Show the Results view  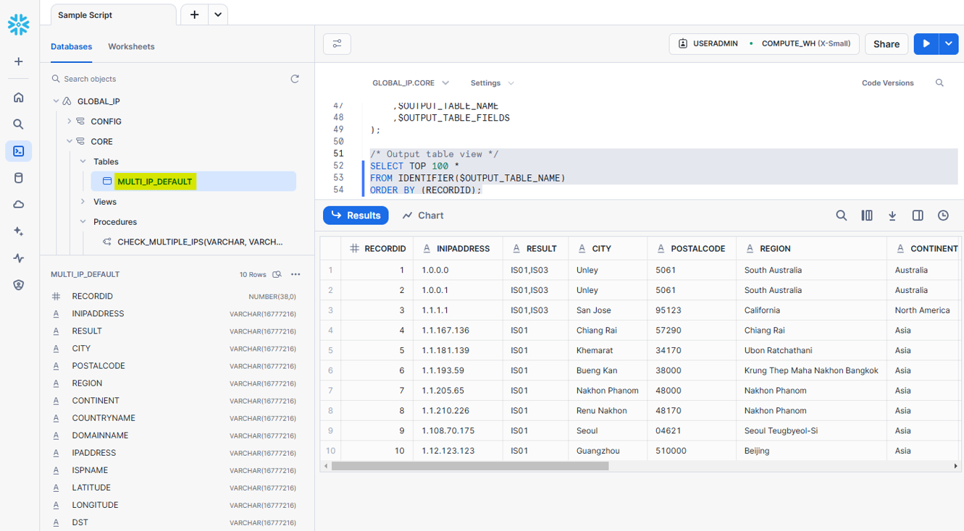(x=356, y=216)
